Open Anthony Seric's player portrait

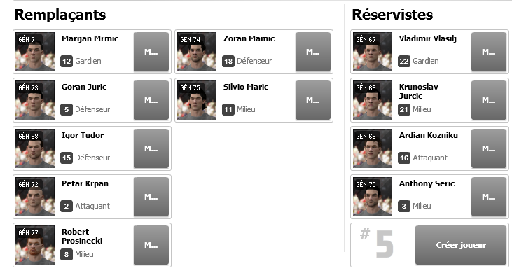click(373, 197)
